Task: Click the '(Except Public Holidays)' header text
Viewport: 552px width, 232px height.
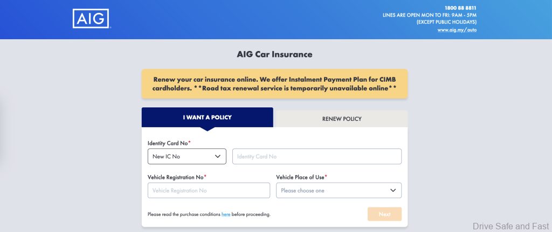Action: [446, 22]
